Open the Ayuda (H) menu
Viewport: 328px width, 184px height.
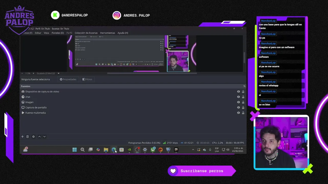click(x=123, y=33)
